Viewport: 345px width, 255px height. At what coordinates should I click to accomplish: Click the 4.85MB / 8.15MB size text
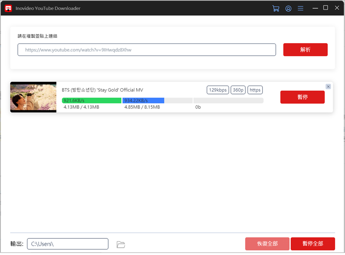click(142, 107)
